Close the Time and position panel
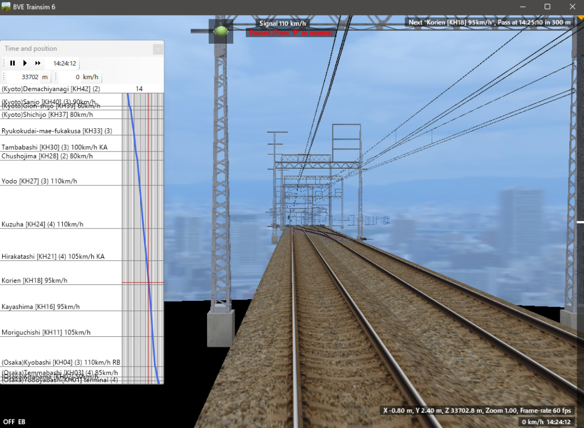This screenshot has height=428, width=584. [157, 49]
